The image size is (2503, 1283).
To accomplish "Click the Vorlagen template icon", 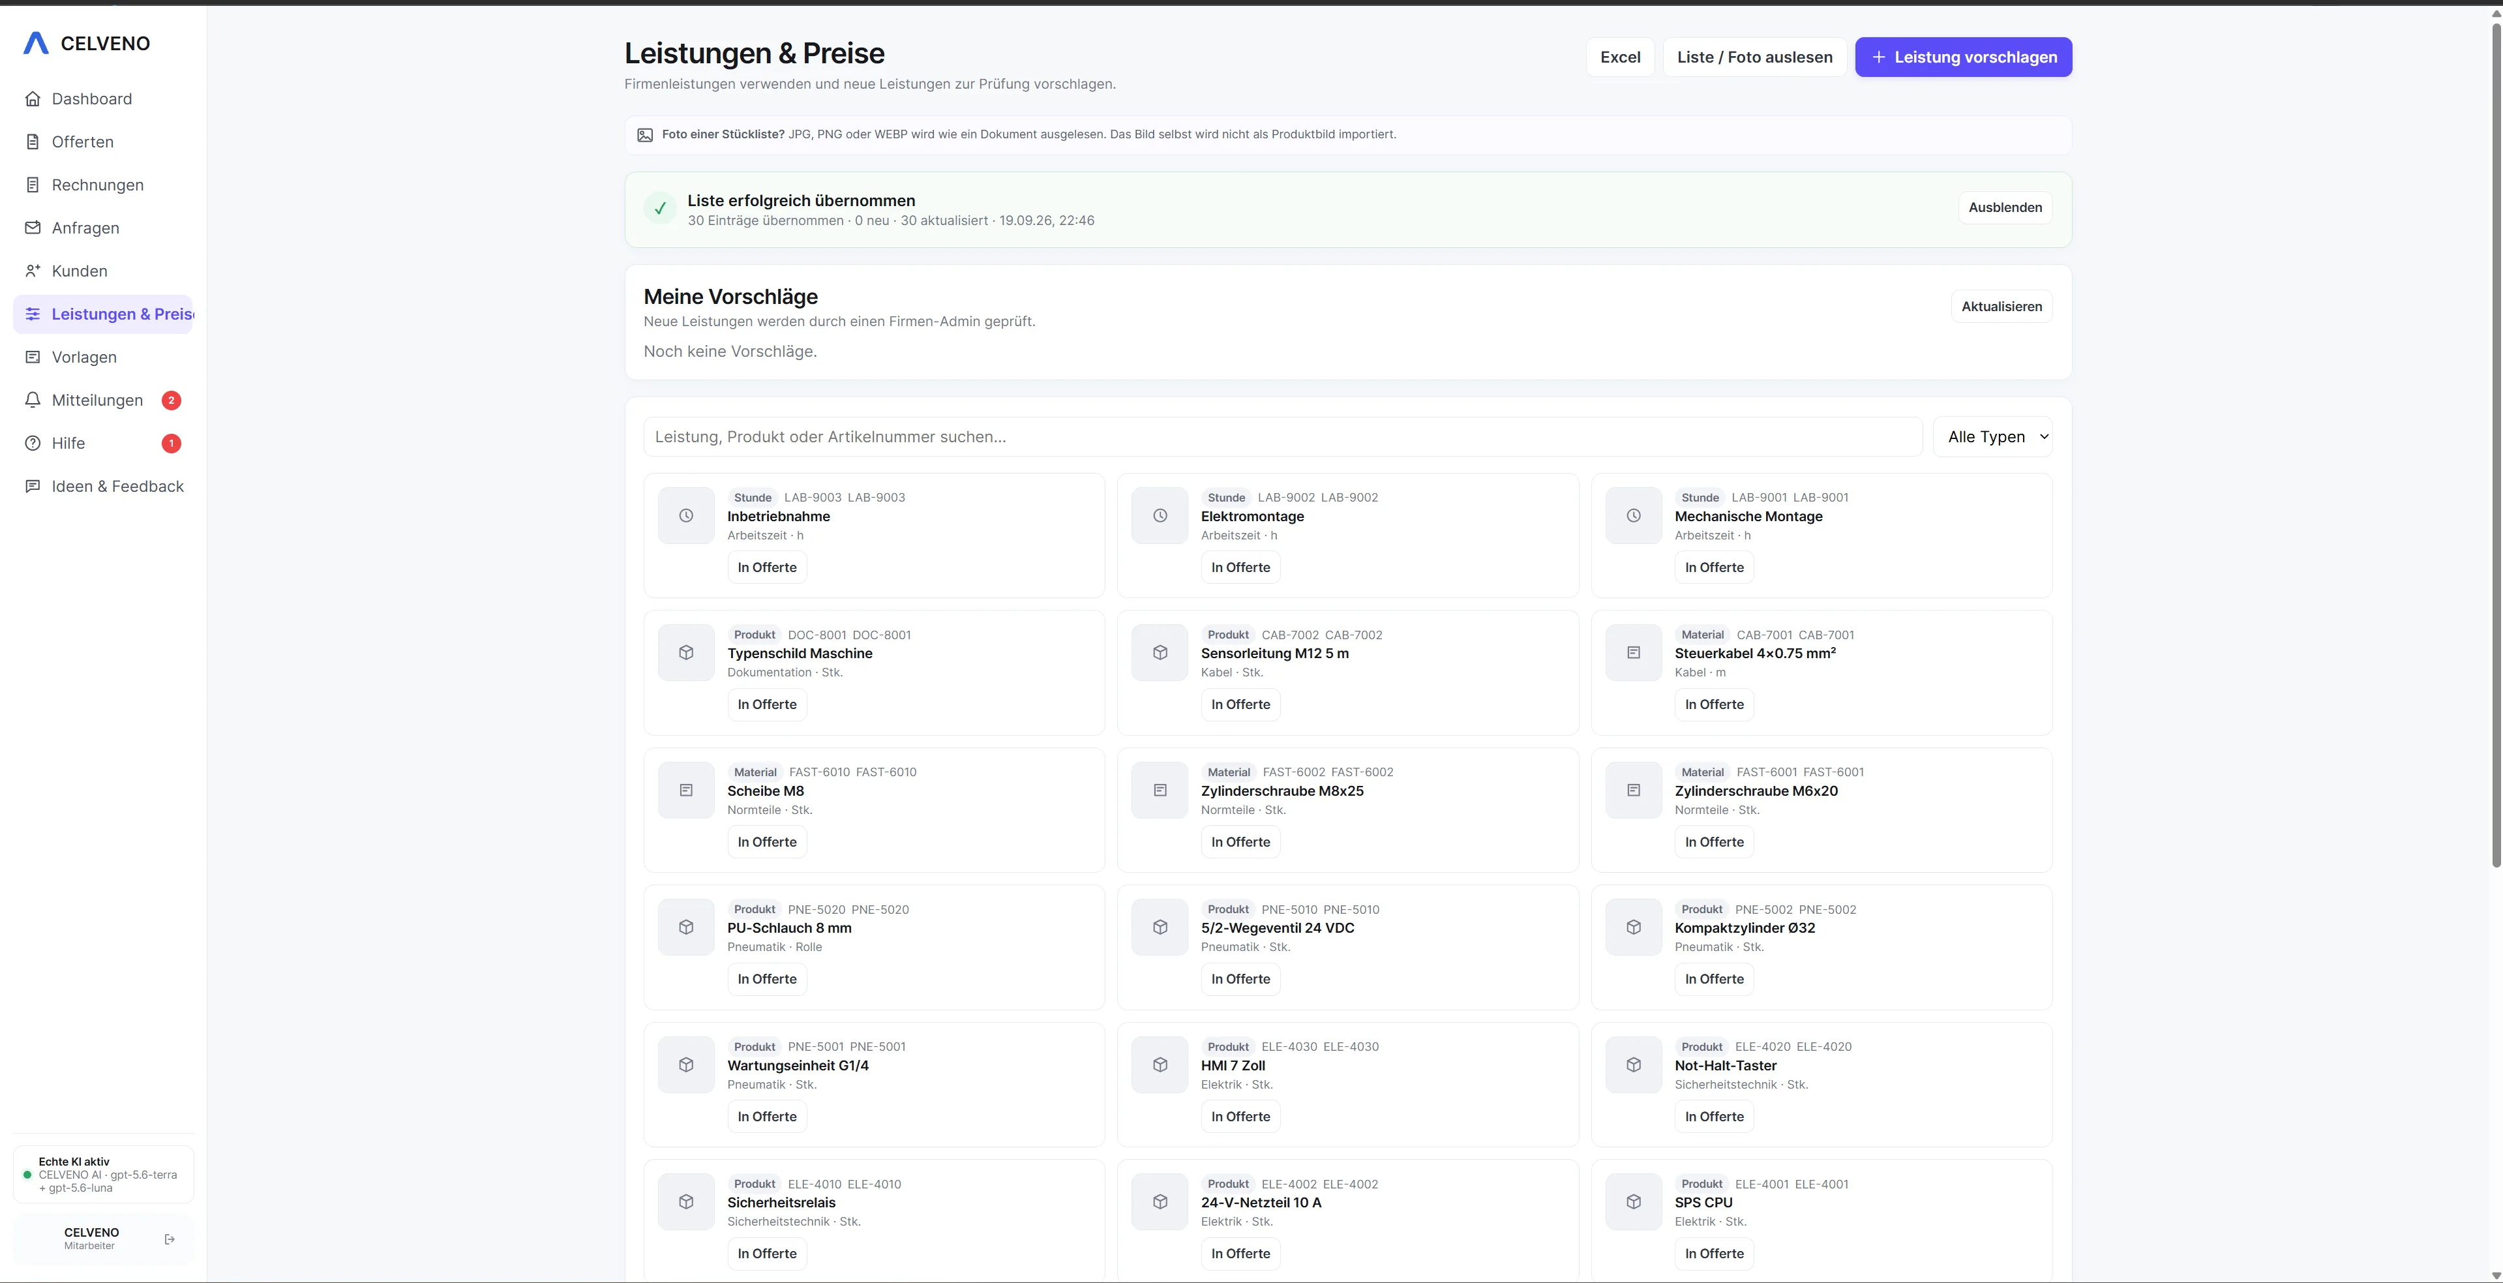I will pos(33,357).
